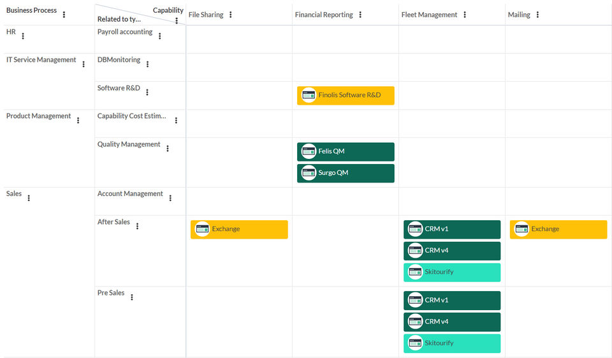The width and height of the screenshot is (612, 358).
Task: Open the kebab menu next to HR
Action: pos(23,36)
